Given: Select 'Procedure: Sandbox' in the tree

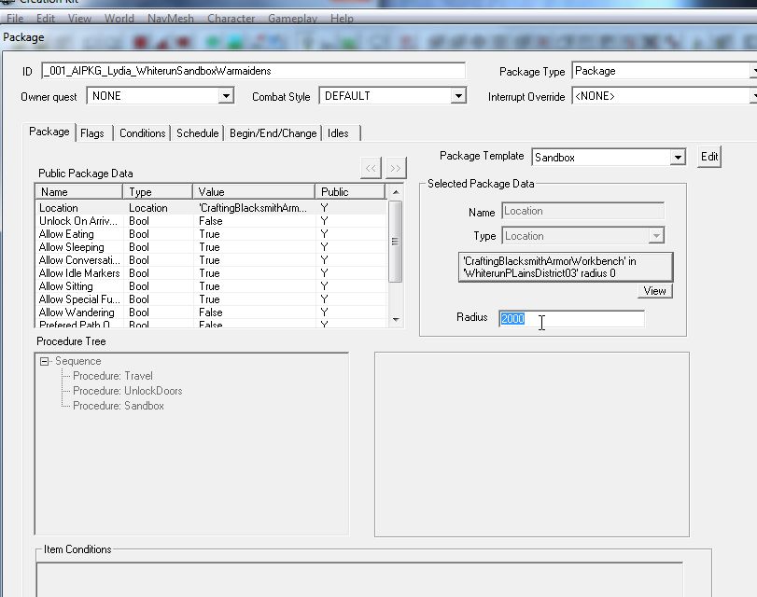Looking at the screenshot, I should click(x=119, y=406).
